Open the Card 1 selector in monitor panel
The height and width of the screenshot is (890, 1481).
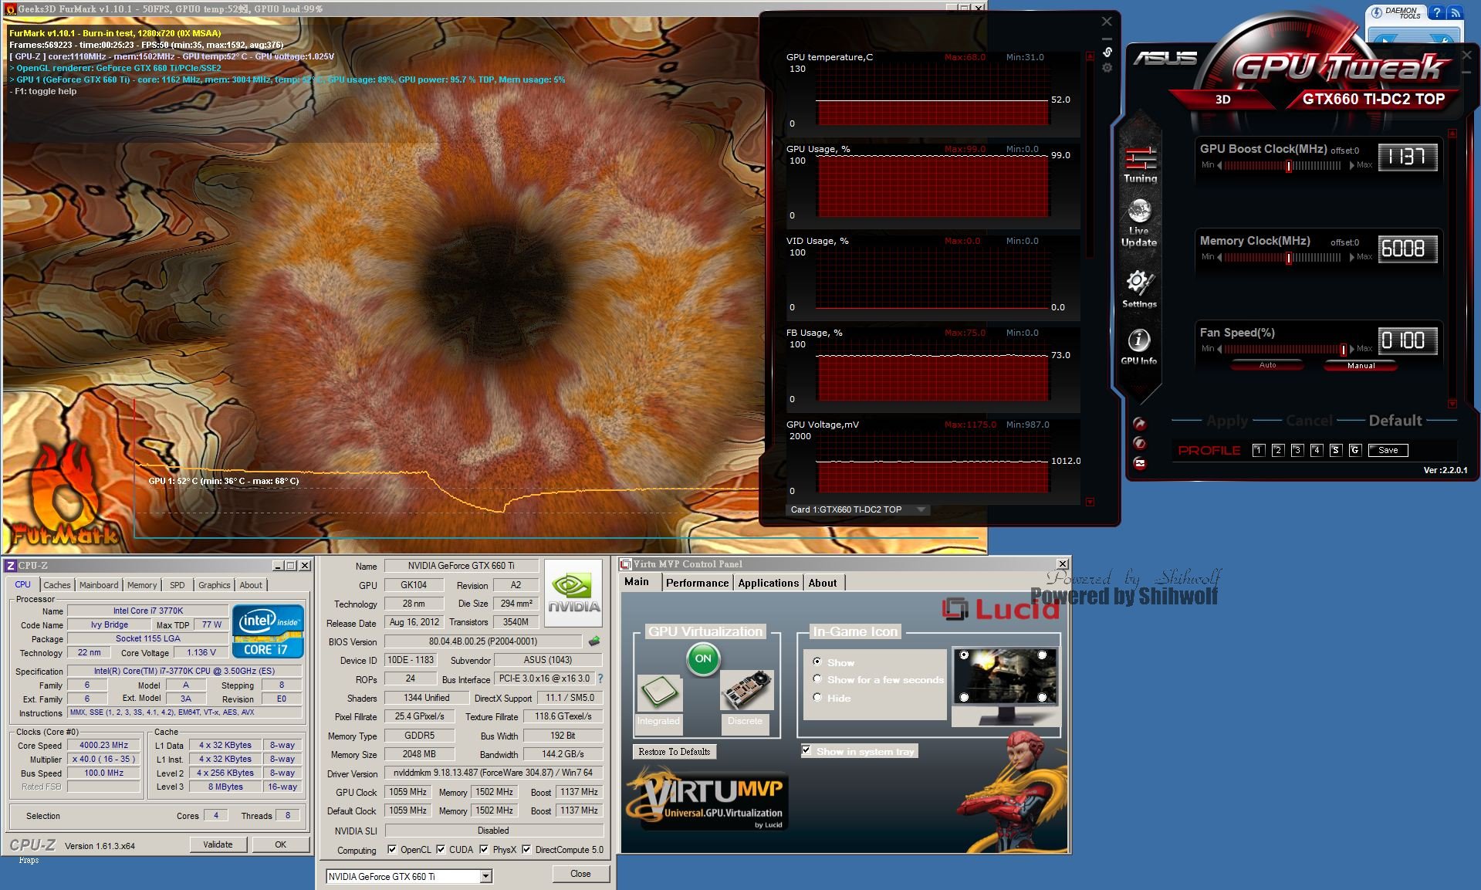[857, 509]
